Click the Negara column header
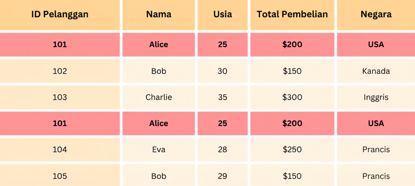Viewport: 415px width, 186px height. pos(376,14)
